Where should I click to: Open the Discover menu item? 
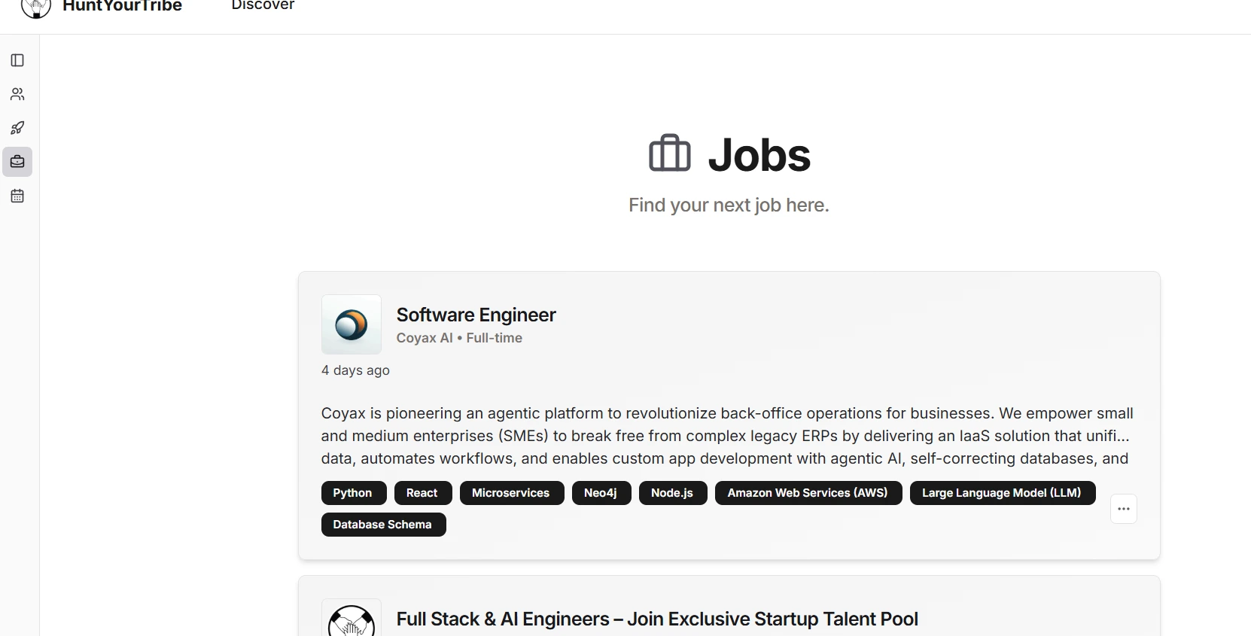coord(263,6)
